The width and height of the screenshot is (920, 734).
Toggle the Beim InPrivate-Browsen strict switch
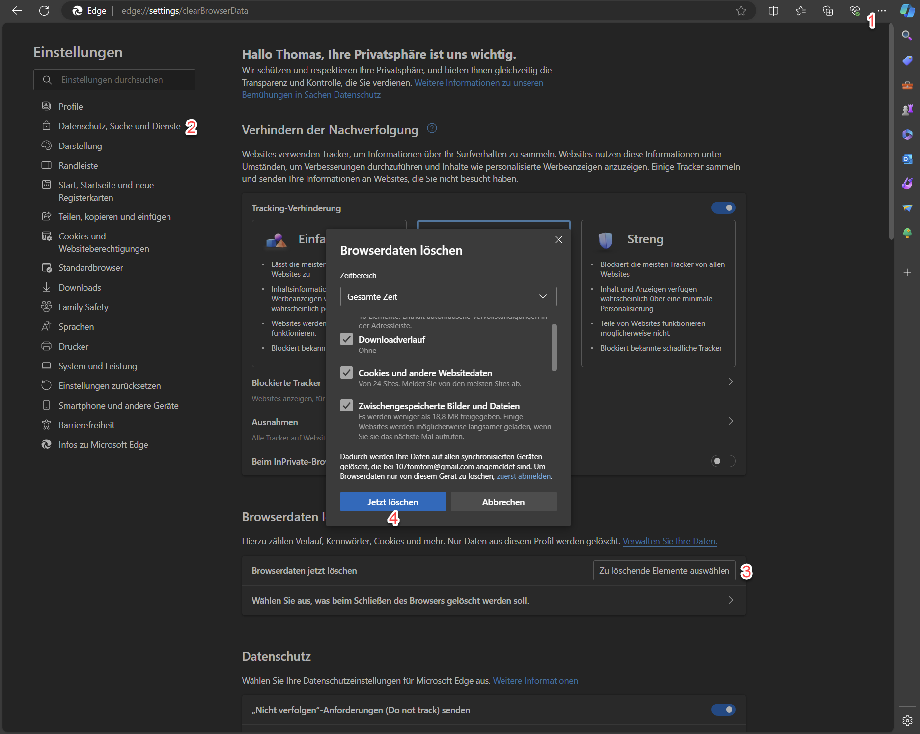[x=724, y=461]
